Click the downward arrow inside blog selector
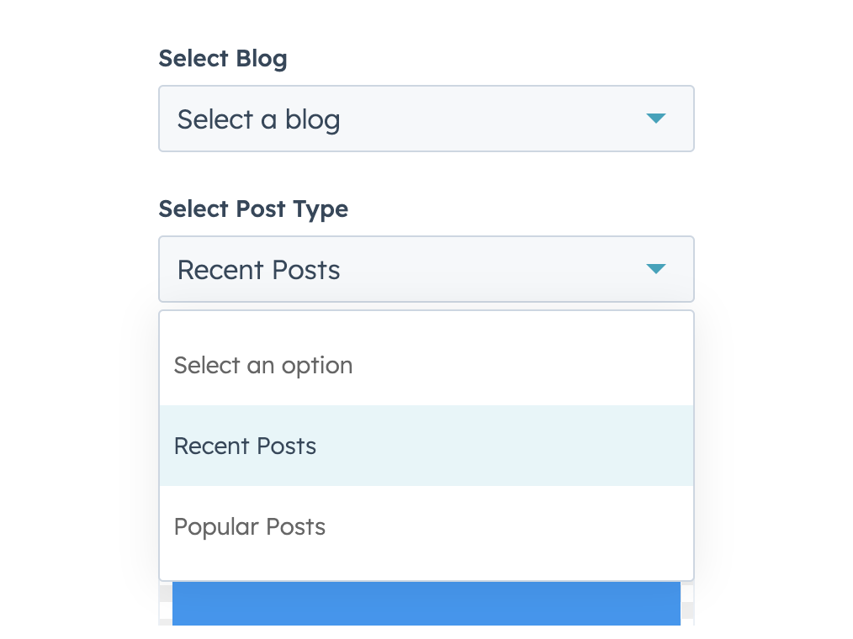The height and width of the screenshot is (639, 853). [x=656, y=119]
